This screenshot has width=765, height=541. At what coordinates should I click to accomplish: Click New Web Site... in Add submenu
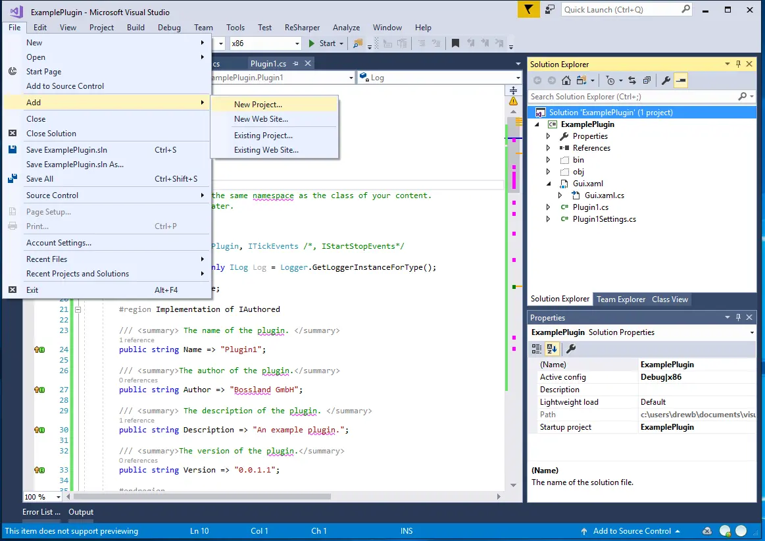click(274, 119)
